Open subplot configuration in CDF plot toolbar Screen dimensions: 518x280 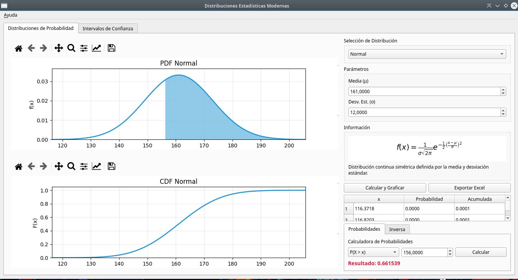point(84,166)
